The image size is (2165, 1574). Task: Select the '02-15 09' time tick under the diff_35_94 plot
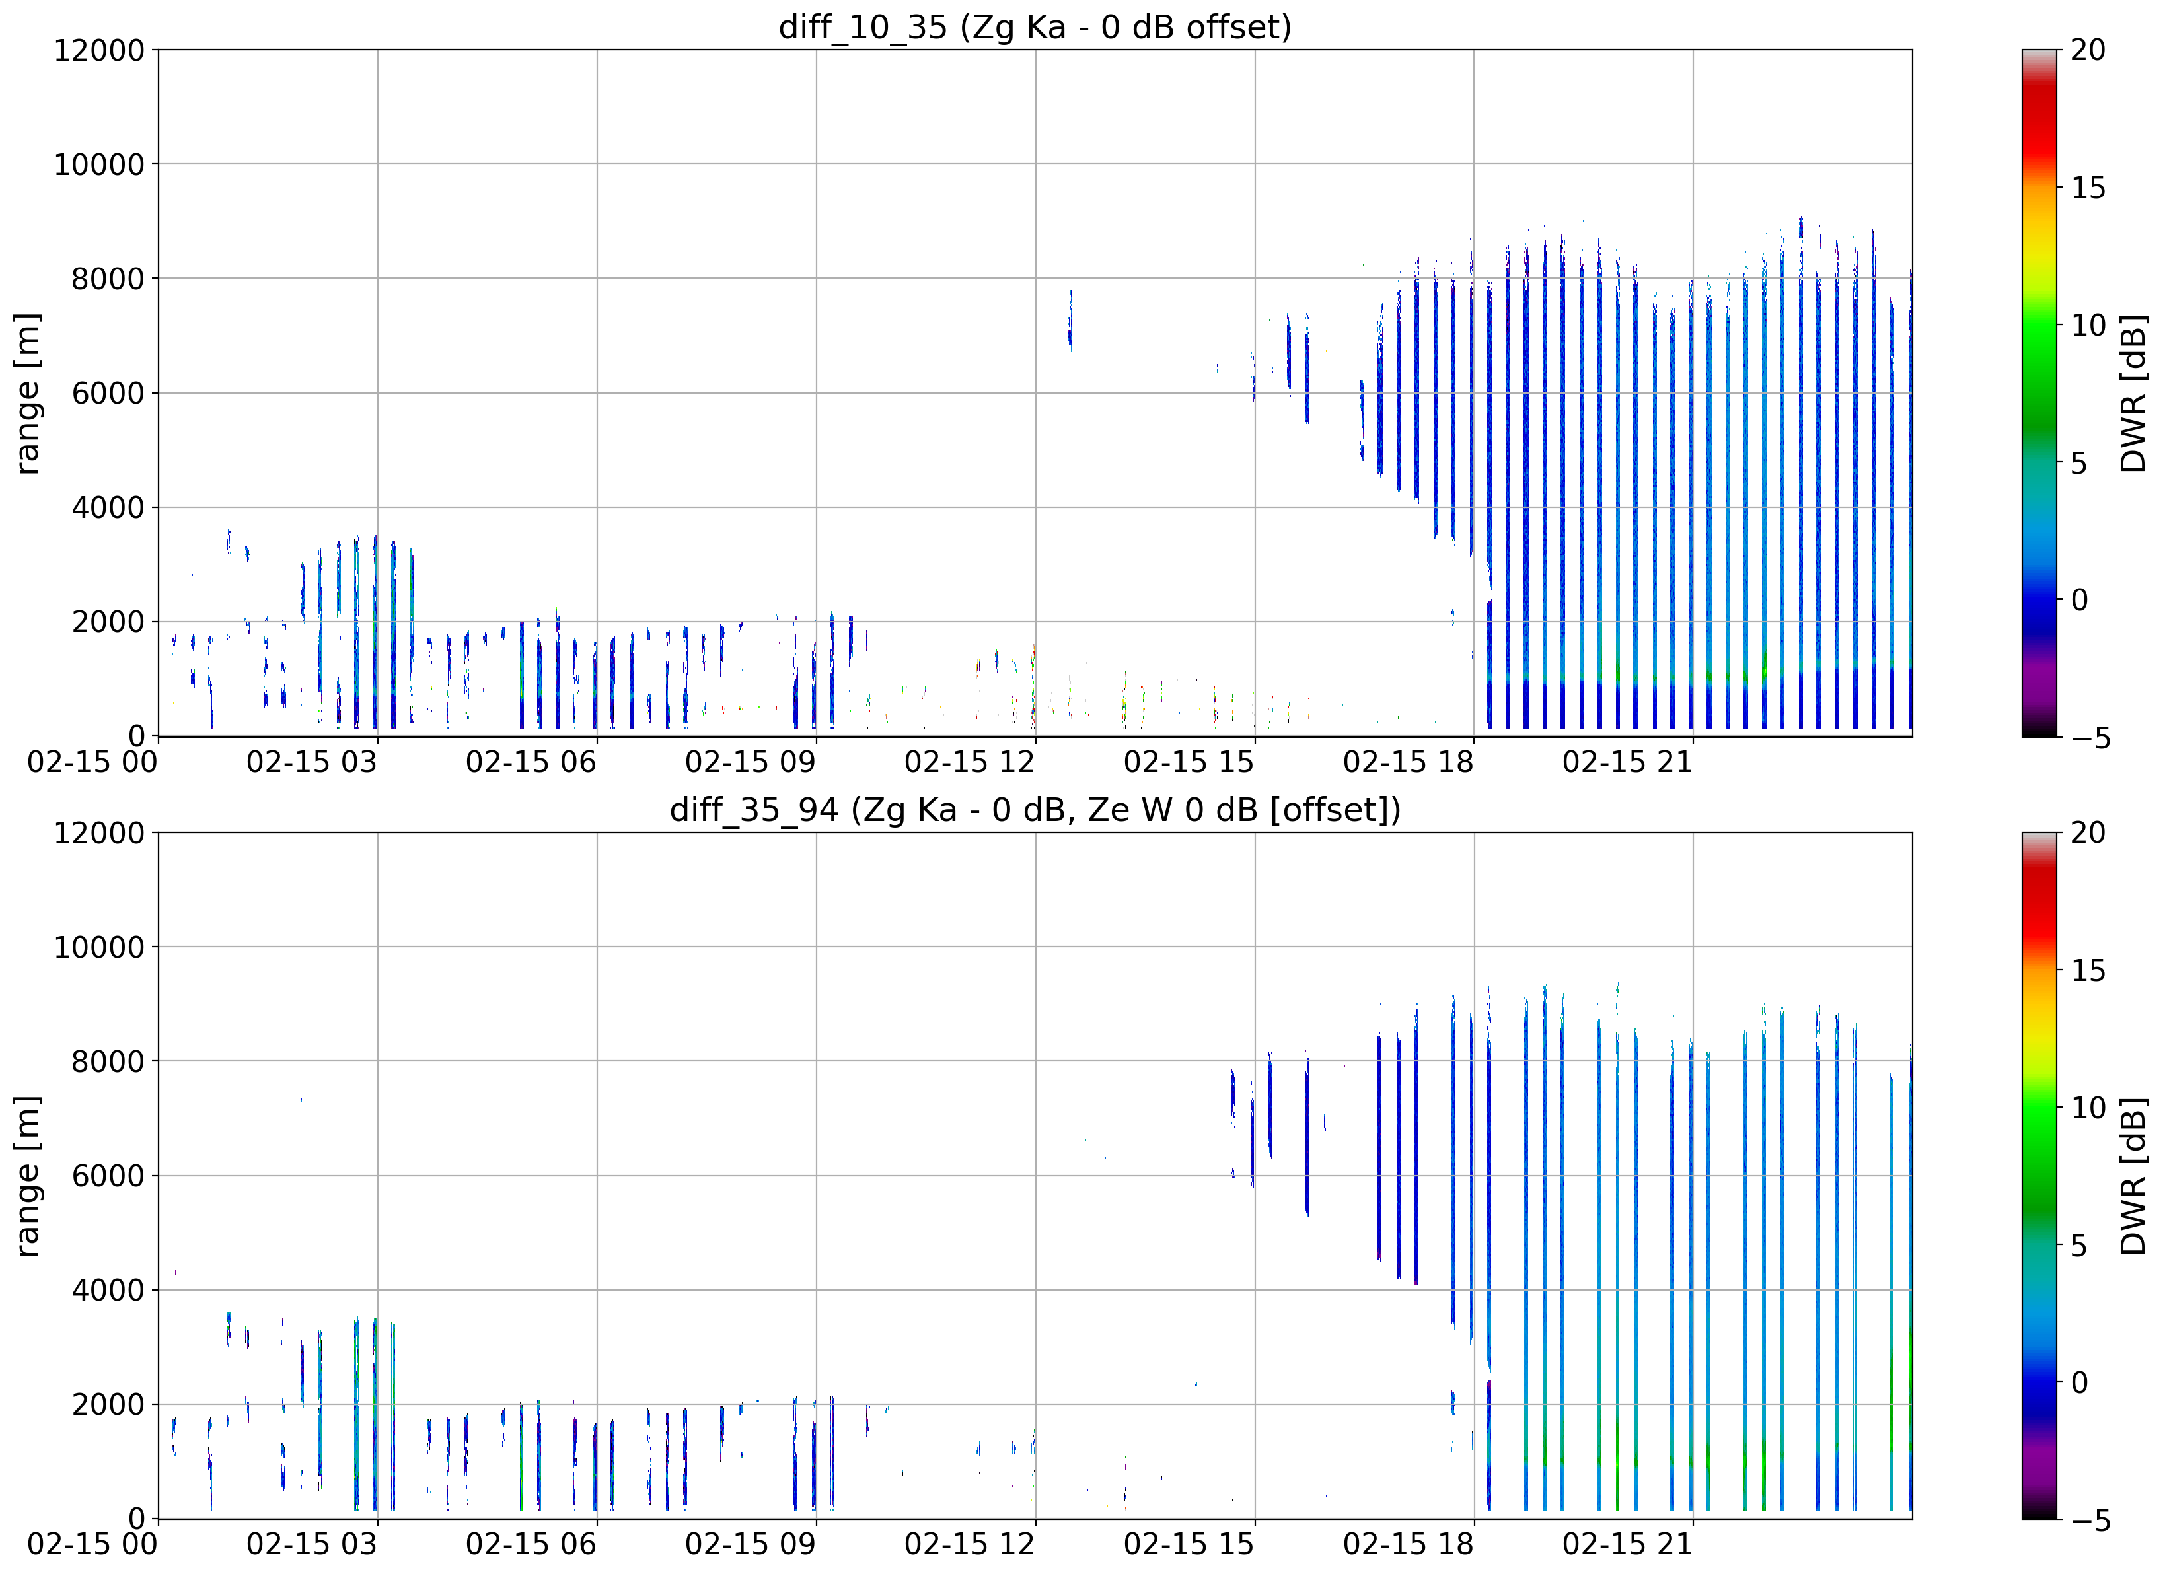pos(751,1546)
